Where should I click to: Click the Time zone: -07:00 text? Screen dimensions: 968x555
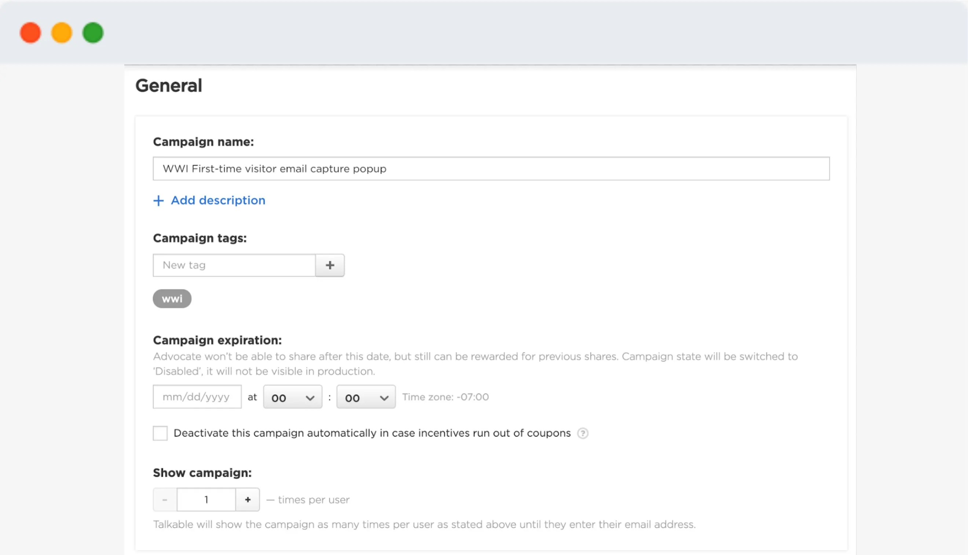click(445, 397)
